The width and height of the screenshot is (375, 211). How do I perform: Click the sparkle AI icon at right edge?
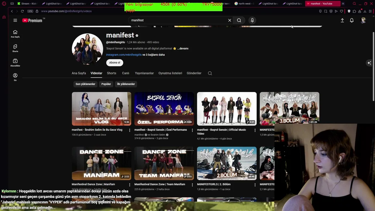click(369, 63)
